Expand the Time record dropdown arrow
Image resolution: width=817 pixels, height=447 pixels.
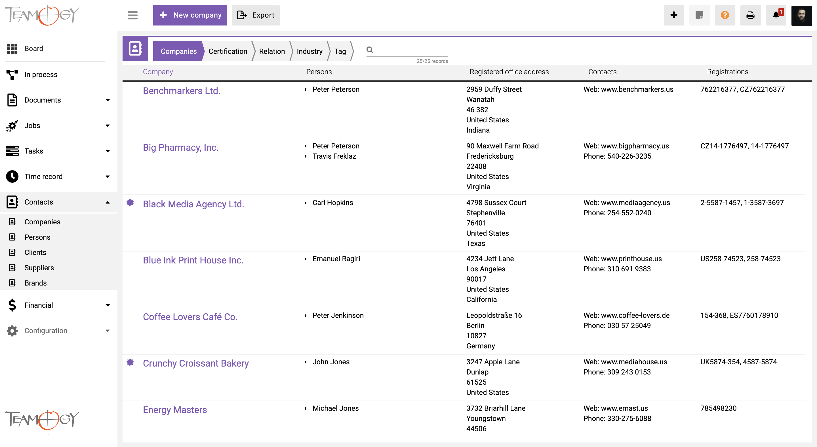(x=108, y=176)
